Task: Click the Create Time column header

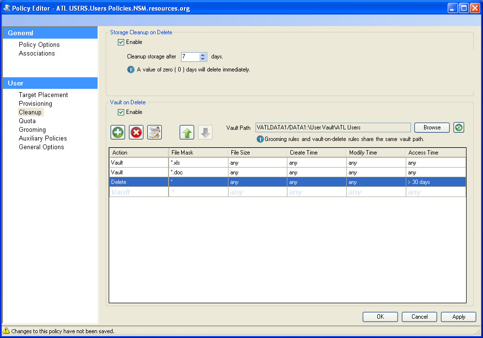Action: tap(317, 153)
